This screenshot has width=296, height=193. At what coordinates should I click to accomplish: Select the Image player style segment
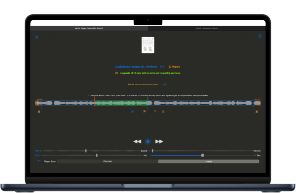pyautogui.click(x=209, y=161)
